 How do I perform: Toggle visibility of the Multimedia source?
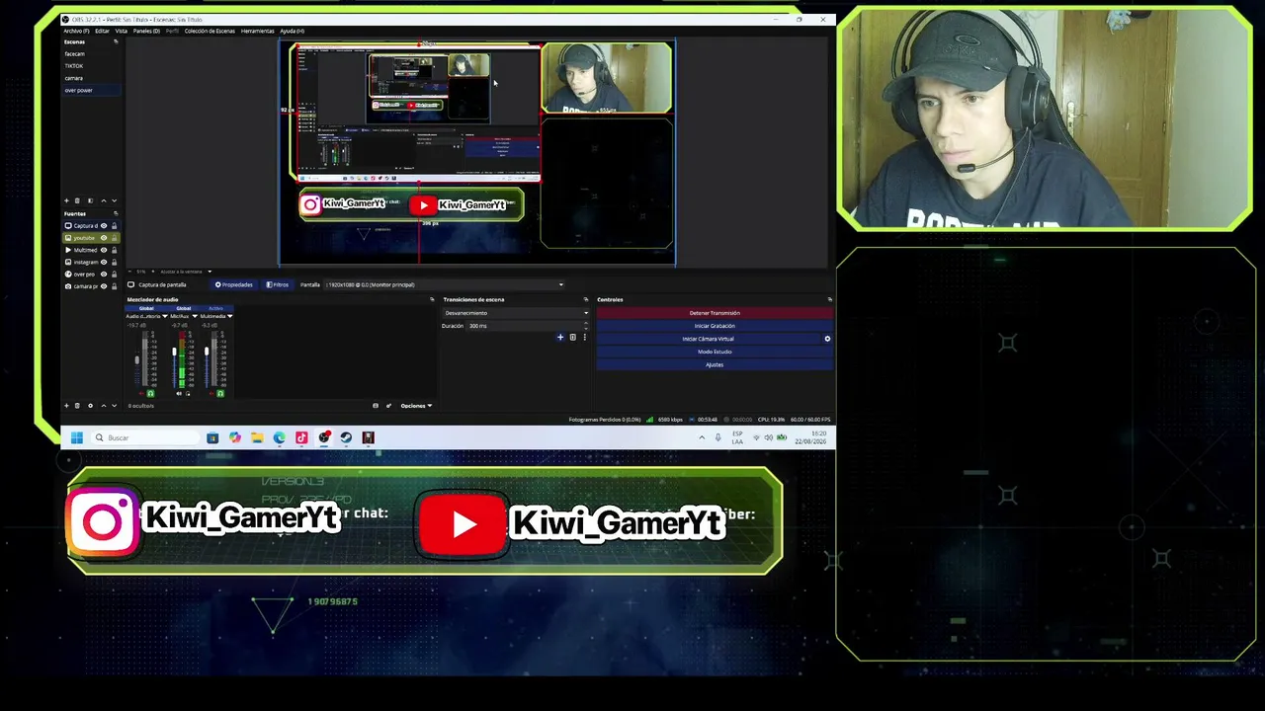click(104, 250)
